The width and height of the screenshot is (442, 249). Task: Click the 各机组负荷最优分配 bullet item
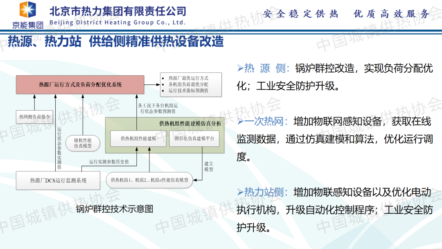[x=188, y=84]
